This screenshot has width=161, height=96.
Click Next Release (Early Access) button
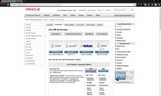73,34
